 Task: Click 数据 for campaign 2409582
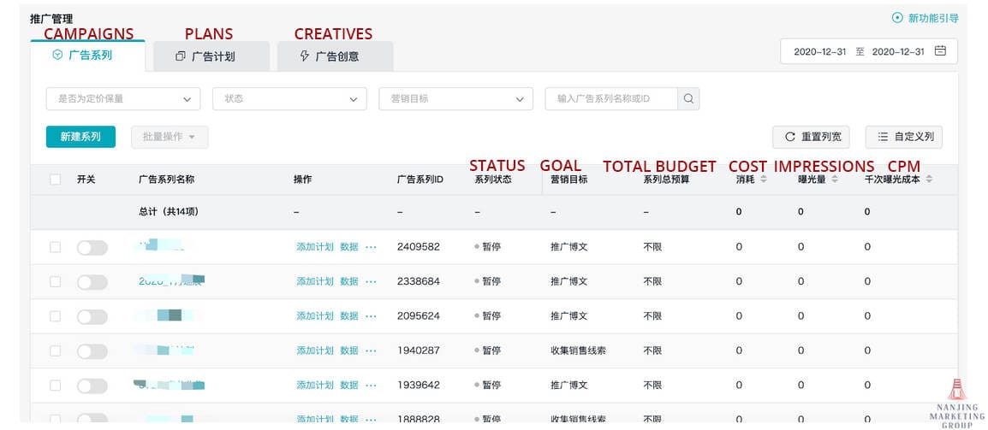pyautogui.click(x=349, y=247)
